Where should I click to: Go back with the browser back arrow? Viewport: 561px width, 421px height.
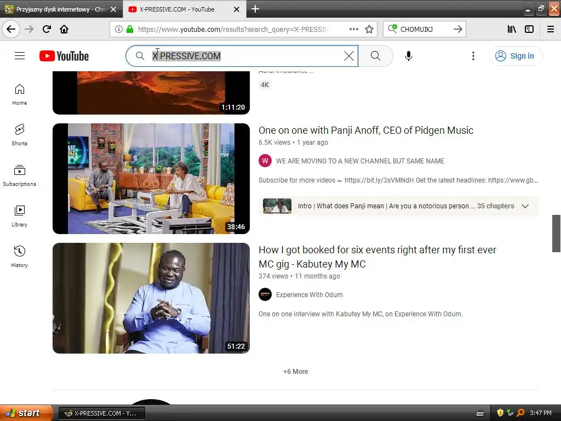pyautogui.click(x=11, y=29)
